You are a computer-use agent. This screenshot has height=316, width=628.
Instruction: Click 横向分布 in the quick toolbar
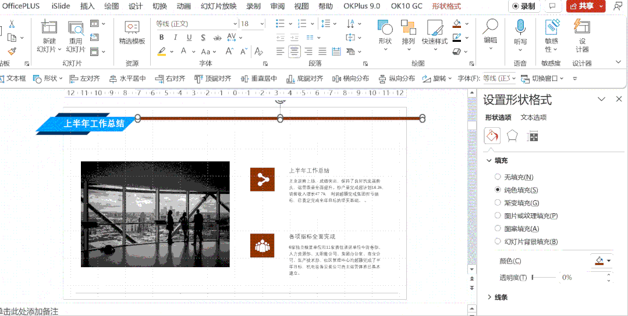(x=351, y=78)
